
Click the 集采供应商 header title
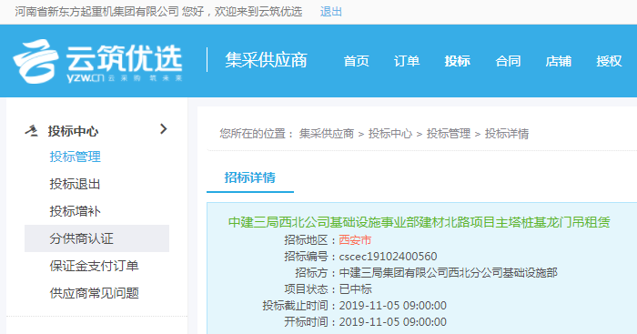tap(266, 60)
